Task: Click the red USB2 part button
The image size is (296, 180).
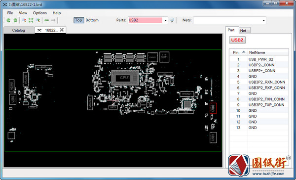Action: click(x=237, y=40)
